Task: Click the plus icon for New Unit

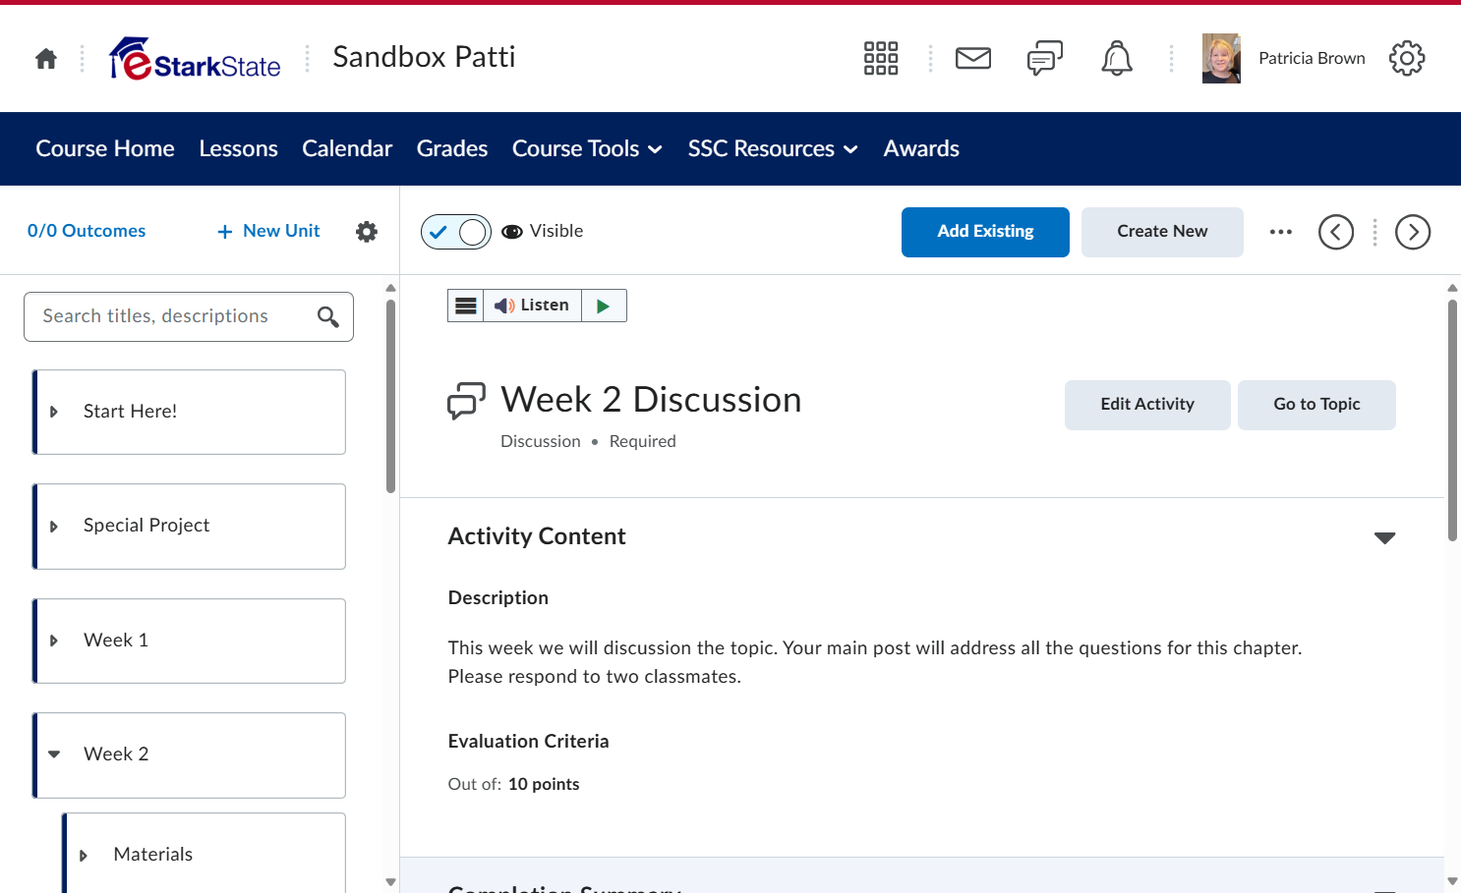Action: pyautogui.click(x=225, y=232)
